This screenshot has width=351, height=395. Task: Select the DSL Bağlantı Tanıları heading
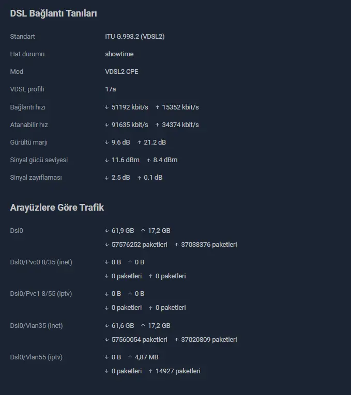tap(53, 13)
